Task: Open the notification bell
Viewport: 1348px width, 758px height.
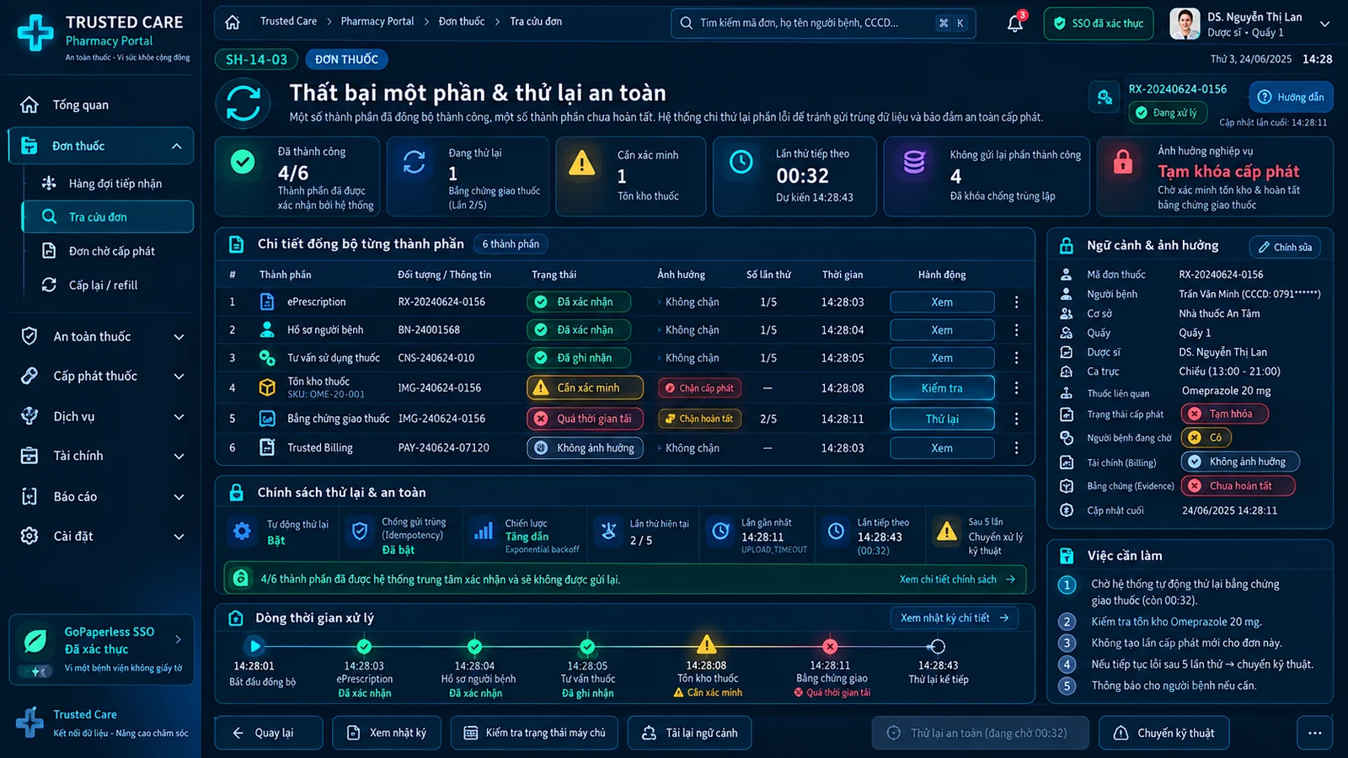Action: point(1015,24)
